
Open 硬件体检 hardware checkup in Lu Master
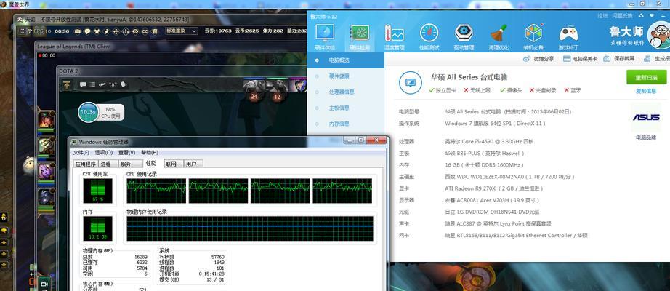[x=325, y=37]
